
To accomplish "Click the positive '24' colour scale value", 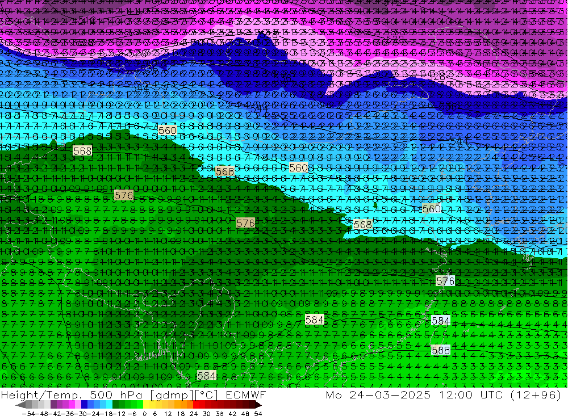I will [x=194, y=414].
